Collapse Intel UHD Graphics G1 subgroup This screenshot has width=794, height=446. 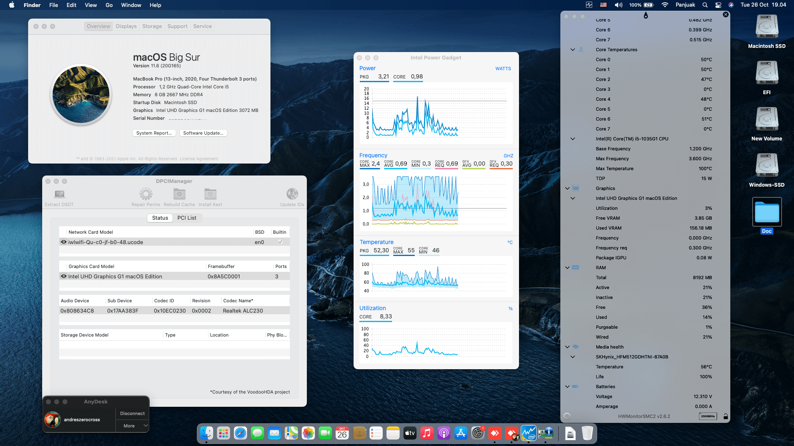pos(573,198)
